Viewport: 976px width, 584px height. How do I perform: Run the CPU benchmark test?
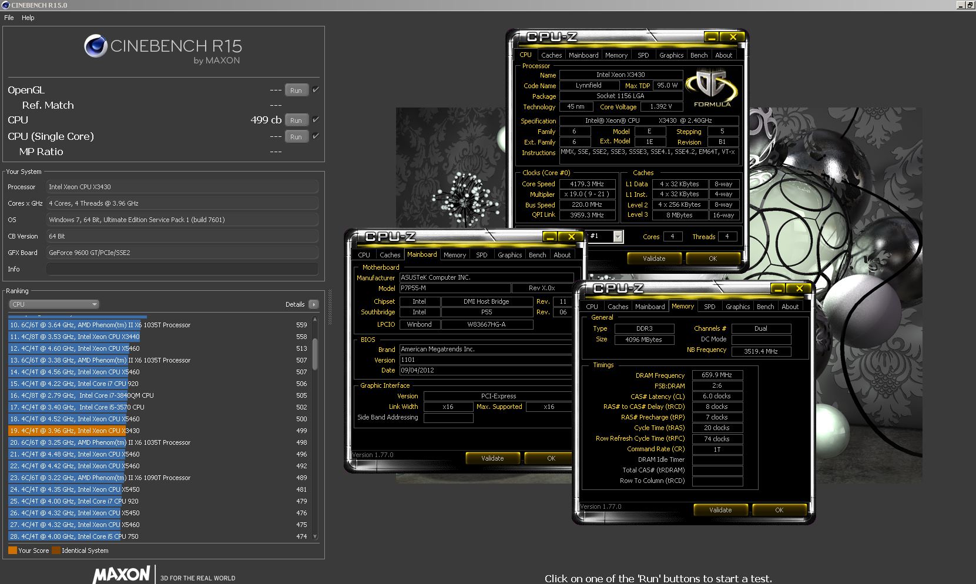tap(296, 120)
